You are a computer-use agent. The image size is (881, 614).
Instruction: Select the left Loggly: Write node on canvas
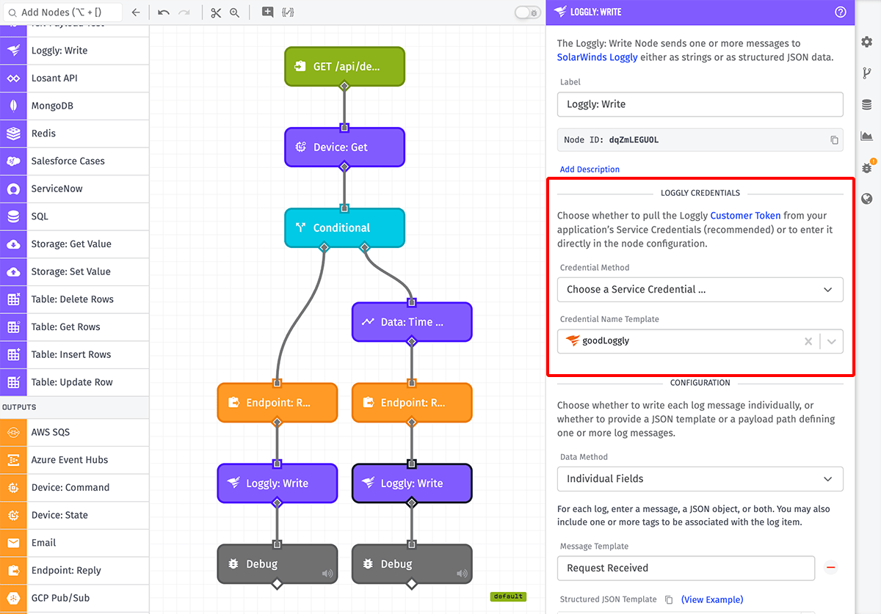click(277, 483)
